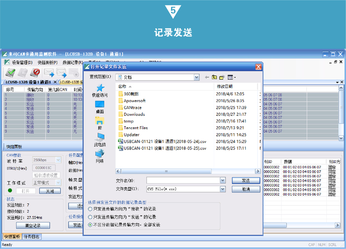Click the first envelope send icon in the toolbar

49,72
